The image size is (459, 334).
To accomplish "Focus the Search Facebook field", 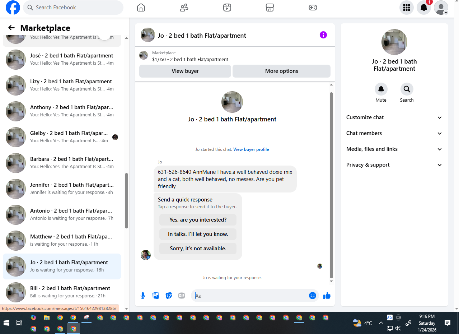I will coord(73,8).
